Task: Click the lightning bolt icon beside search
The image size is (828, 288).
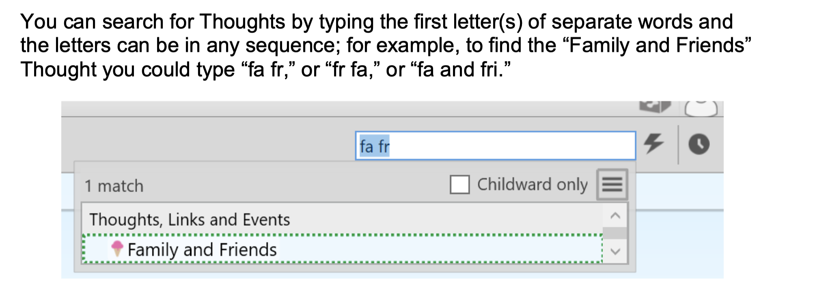Action: pos(653,144)
